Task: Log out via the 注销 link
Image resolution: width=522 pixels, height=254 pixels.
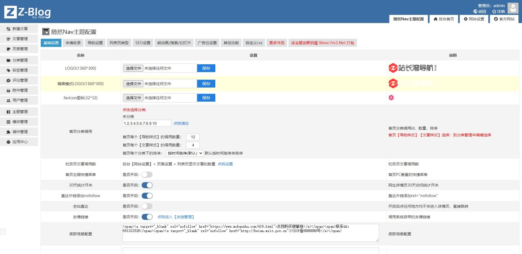Action: point(498,11)
